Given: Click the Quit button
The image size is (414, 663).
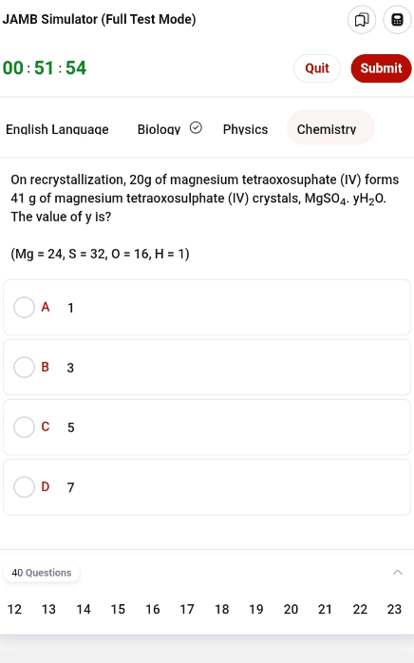Looking at the screenshot, I should click(x=317, y=68).
